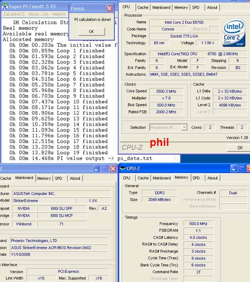Click the Code Name value Conroe
Screen dimensions: 250x282
(x=168, y=29)
